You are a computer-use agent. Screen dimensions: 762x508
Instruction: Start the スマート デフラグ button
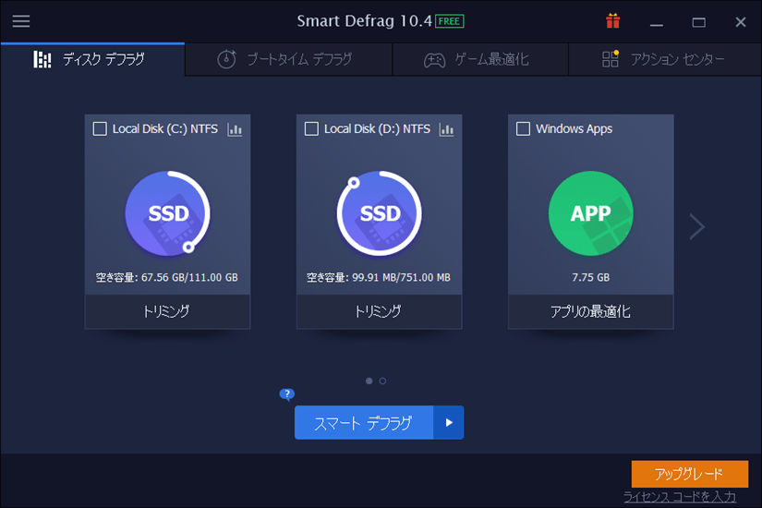click(364, 422)
